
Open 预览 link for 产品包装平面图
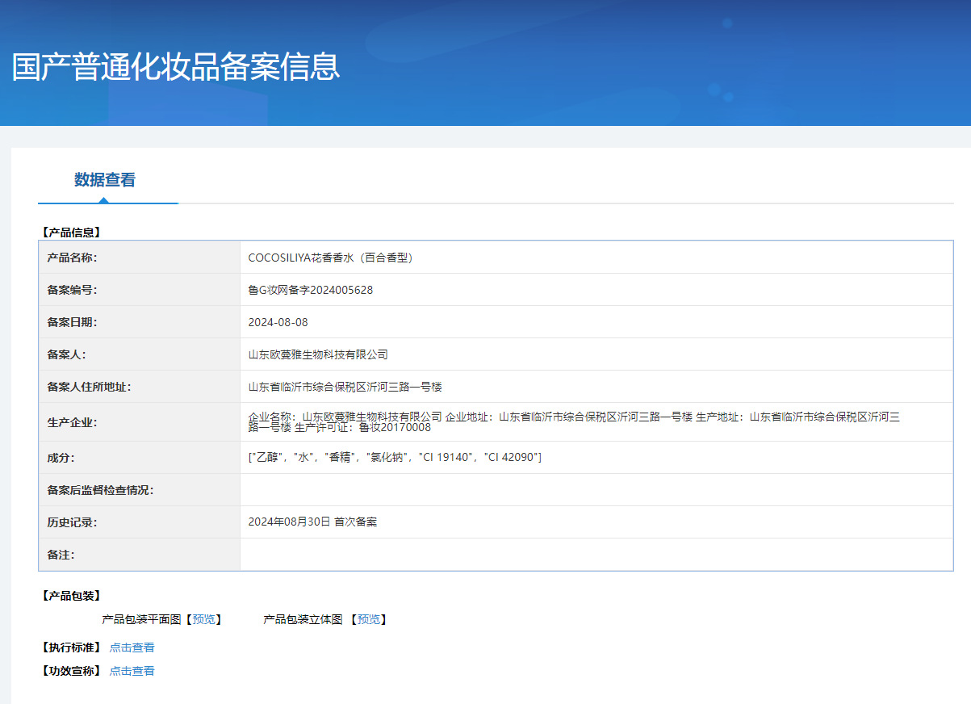coord(204,619)
